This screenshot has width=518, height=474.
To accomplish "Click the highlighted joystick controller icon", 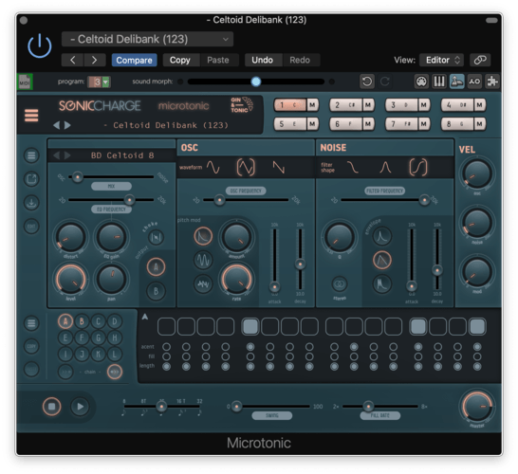I will [x=457, y=82].
